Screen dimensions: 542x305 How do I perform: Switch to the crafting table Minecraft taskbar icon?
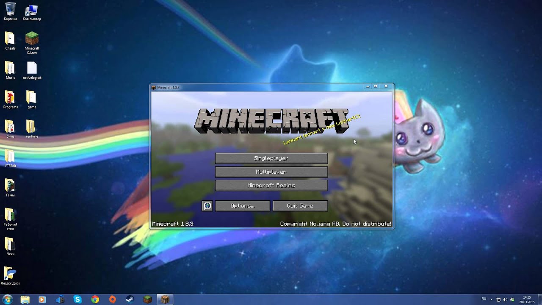165,299
